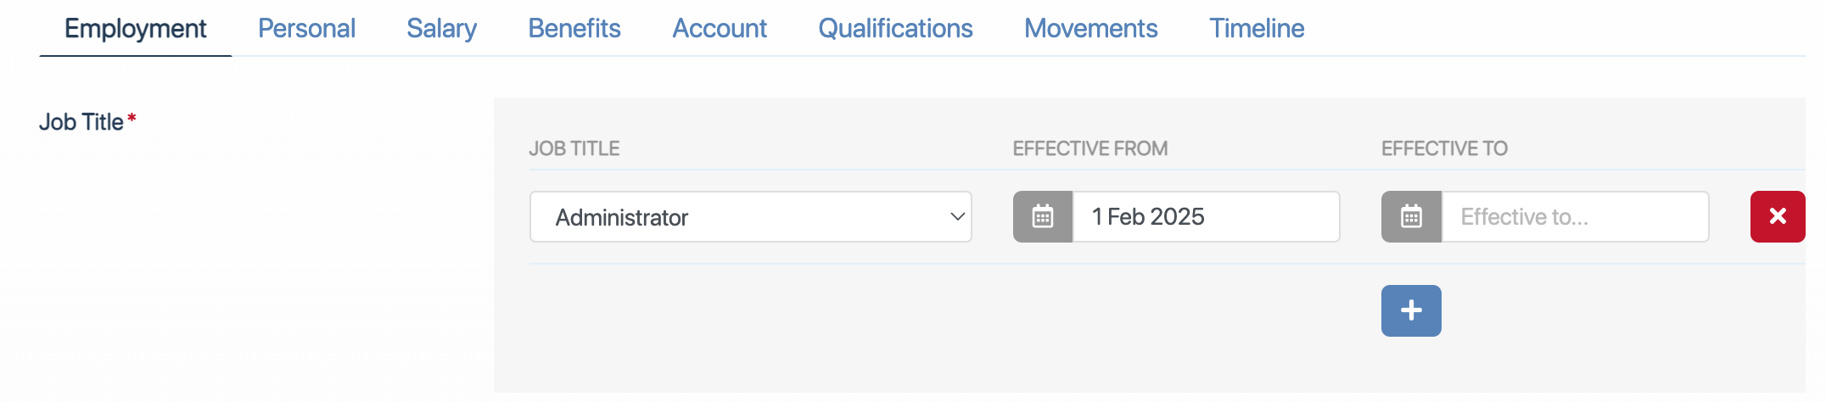Switch to the Personal tab
The width and height of the screenshot is (1826, 402).
point(306,29)
